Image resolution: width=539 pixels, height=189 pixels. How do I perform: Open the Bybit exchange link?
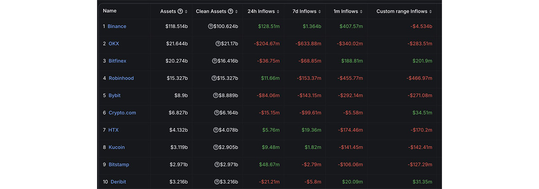(x=115, y=95)
